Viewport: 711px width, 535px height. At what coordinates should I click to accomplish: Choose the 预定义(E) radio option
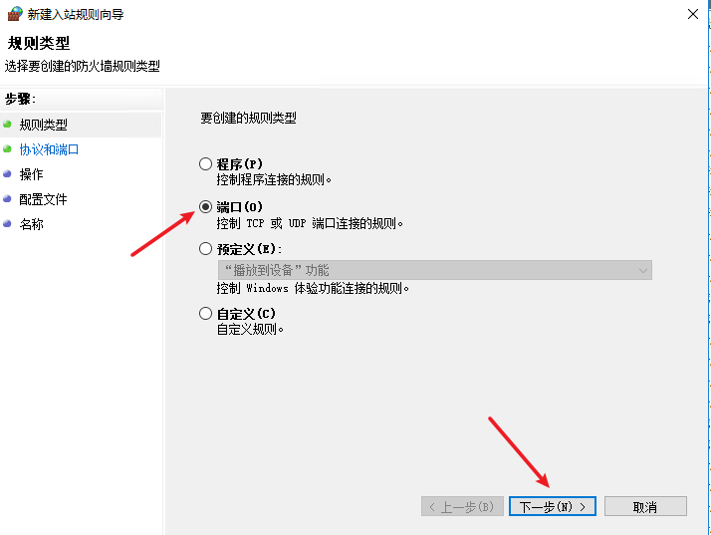(205, 249)
